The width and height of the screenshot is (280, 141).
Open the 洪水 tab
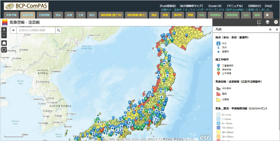pyautogui.click(x=58, y=15)
